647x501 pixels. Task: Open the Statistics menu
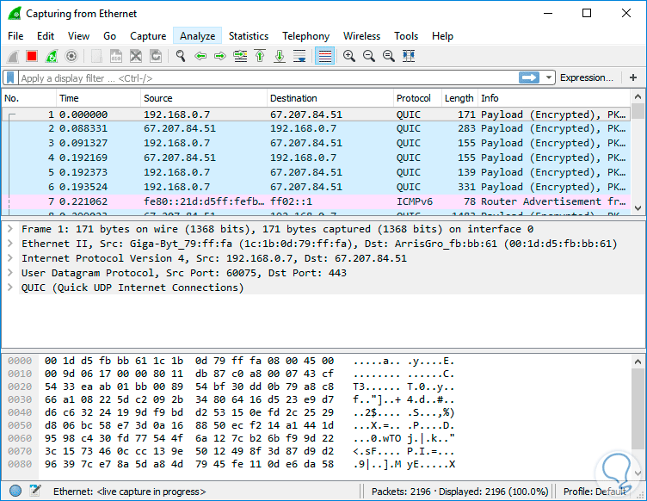click(x=249, y=36)
